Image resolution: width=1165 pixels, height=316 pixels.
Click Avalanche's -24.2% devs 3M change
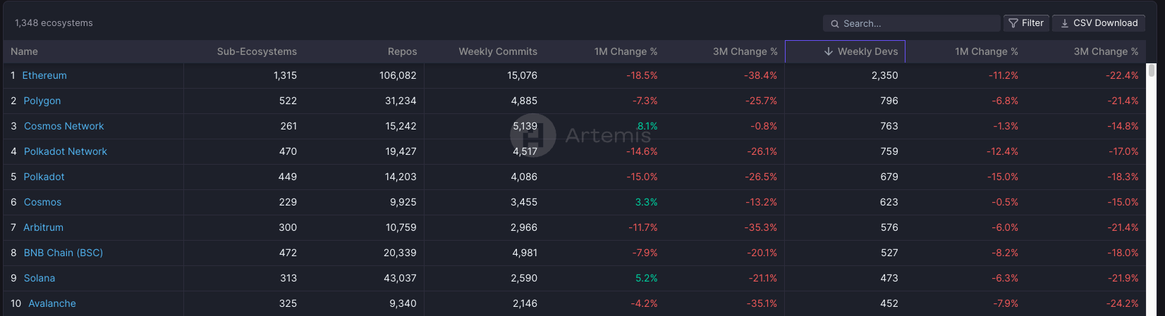pos(1122,303)
